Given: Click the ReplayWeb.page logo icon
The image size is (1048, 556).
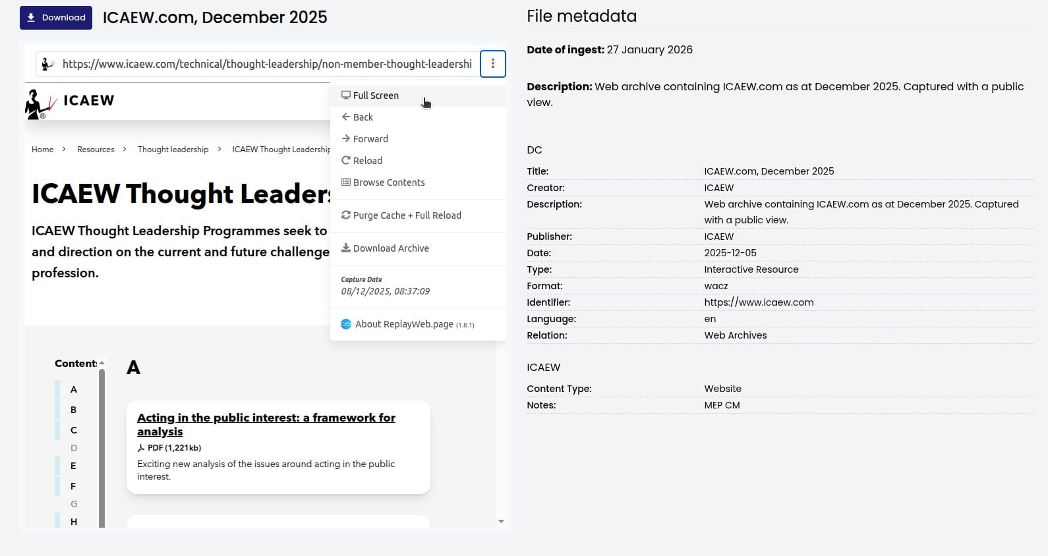Looking at the screenshot, I should click(x=346, y=324).
